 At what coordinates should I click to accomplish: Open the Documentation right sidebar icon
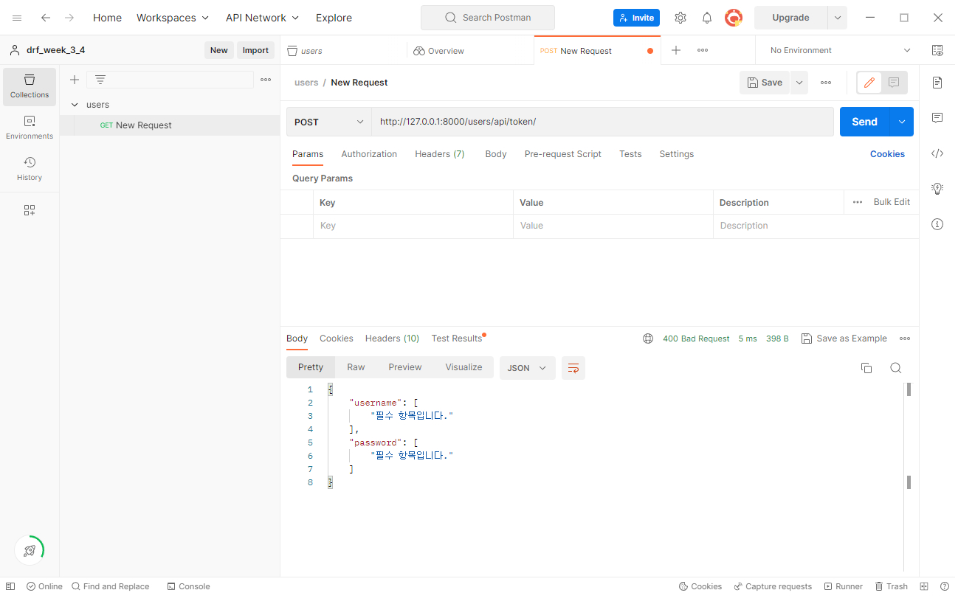point(937,83)
